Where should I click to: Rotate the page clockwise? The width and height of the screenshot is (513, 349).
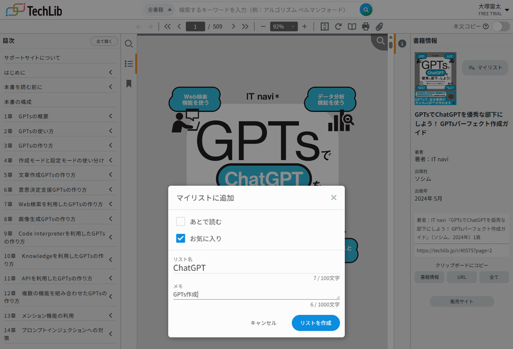point(339,26)
